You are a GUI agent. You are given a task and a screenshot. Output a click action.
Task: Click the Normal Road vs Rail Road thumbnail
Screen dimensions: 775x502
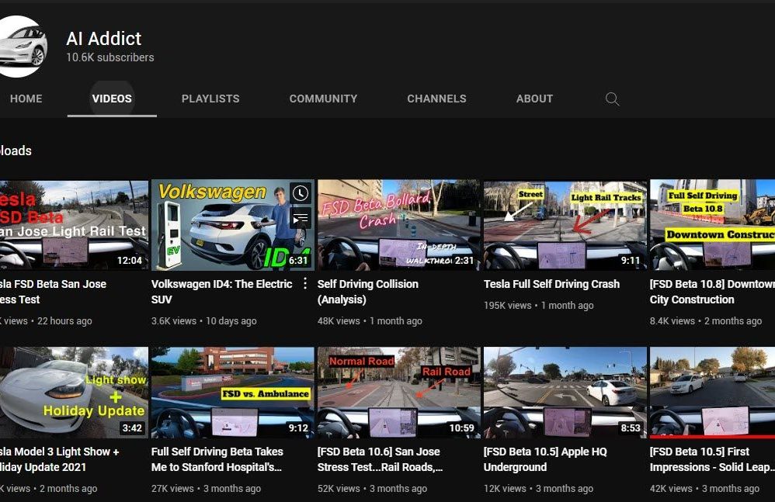398,392
